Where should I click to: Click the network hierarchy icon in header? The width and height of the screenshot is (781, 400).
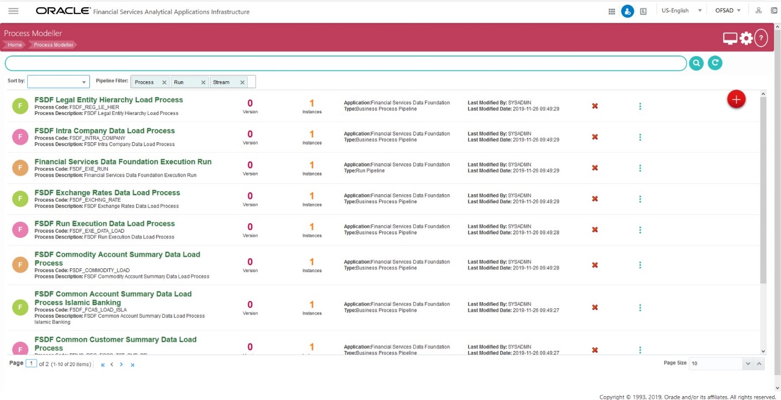[x=758, y=11]
